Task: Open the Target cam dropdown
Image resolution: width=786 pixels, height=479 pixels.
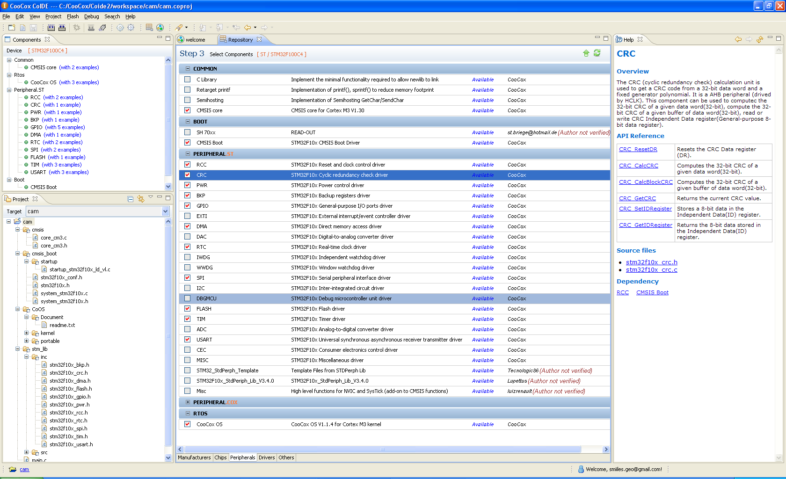Action: [165, 211]
